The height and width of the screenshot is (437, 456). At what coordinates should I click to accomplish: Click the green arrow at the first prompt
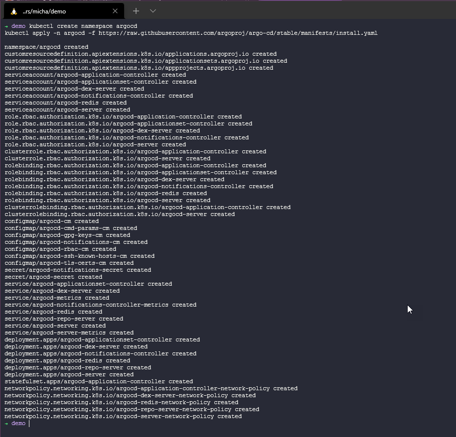point(6,26)
